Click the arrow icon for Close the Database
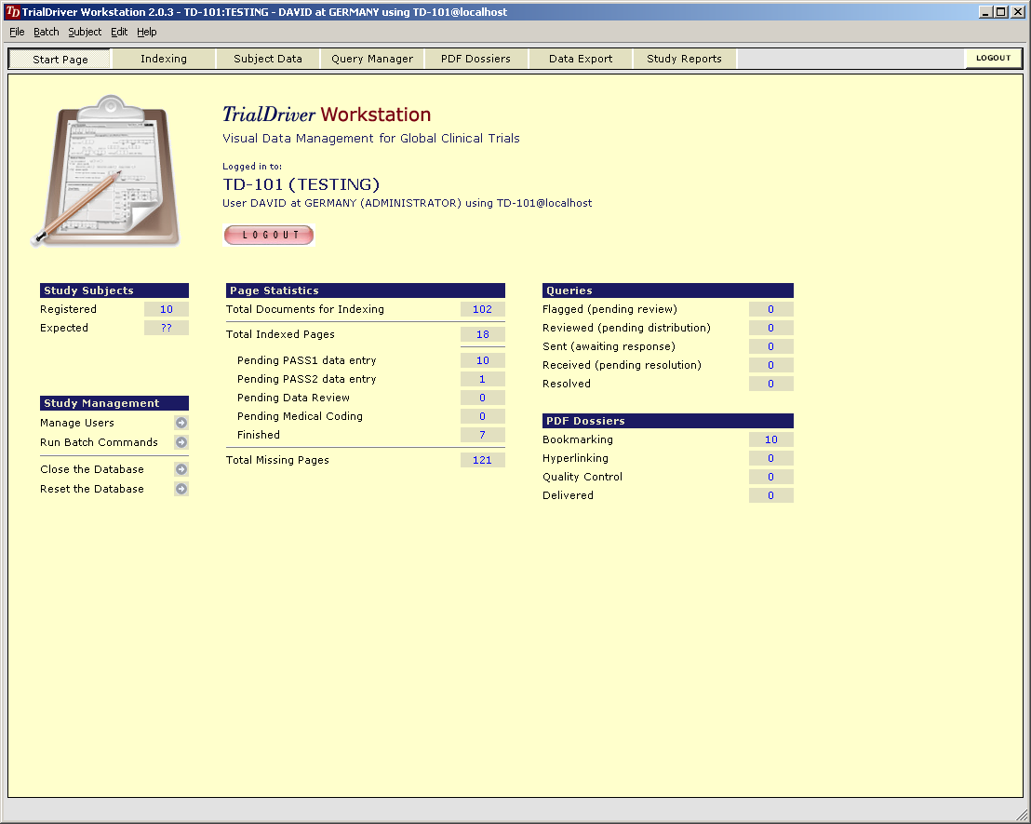Image resolution: width=1031 pixels, height=824 pixels. tap(181, 469)
